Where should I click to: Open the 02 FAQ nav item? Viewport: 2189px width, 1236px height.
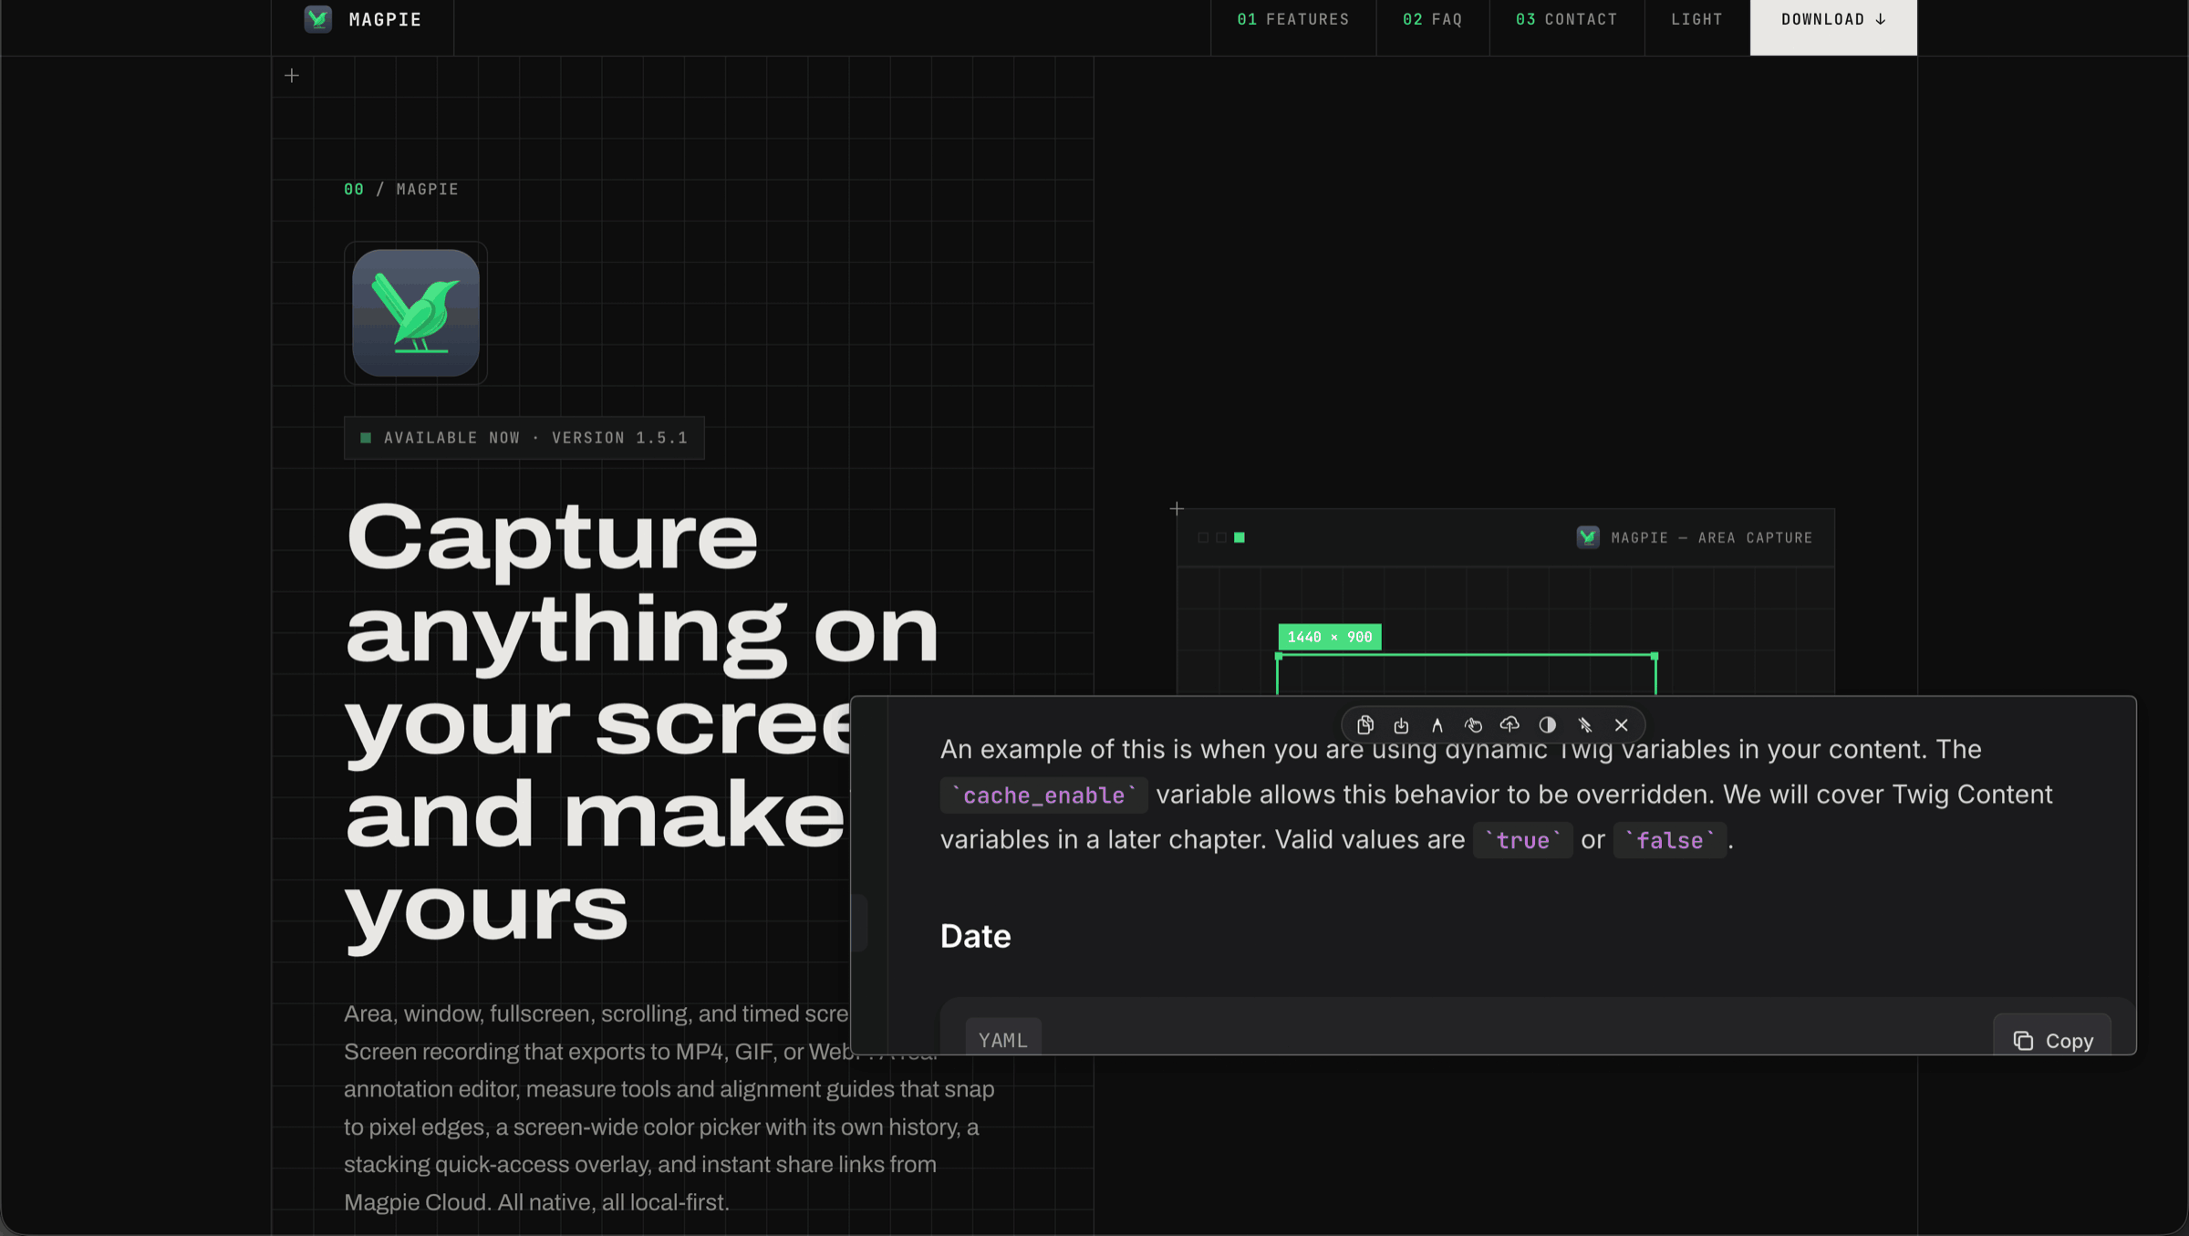click(1432, 19)
